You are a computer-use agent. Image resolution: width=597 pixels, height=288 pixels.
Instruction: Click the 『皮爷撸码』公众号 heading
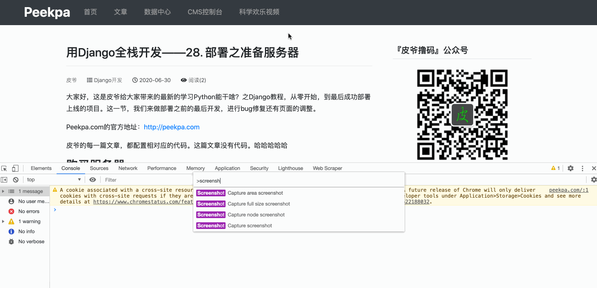pos(432,50)
